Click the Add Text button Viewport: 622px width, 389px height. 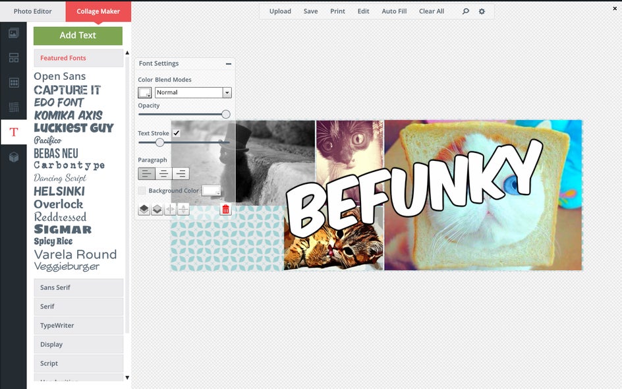pos(78,36)
